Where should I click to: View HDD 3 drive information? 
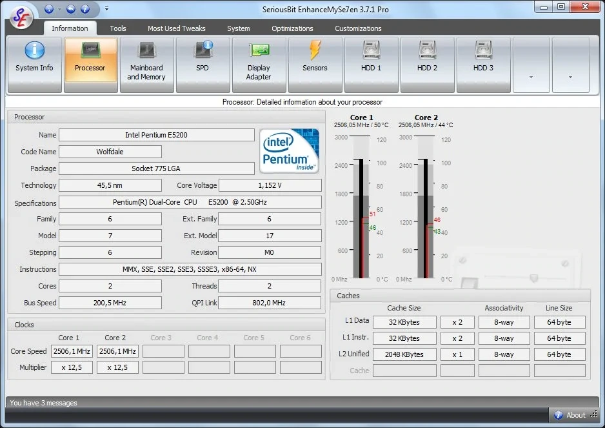point(484,65)
